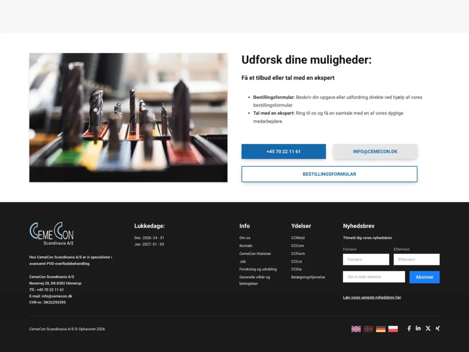Click 'CemeCon Scandinavia A/S © Ophavsret 2026'
This screenshot has width=469, height=352.
tap(67, 329)
